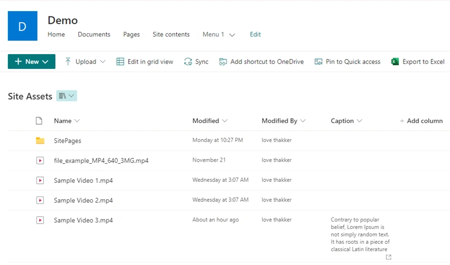Screen dimensions: 450x265
Task: Click the Demo site logo tile
Action: coord(22,26)
